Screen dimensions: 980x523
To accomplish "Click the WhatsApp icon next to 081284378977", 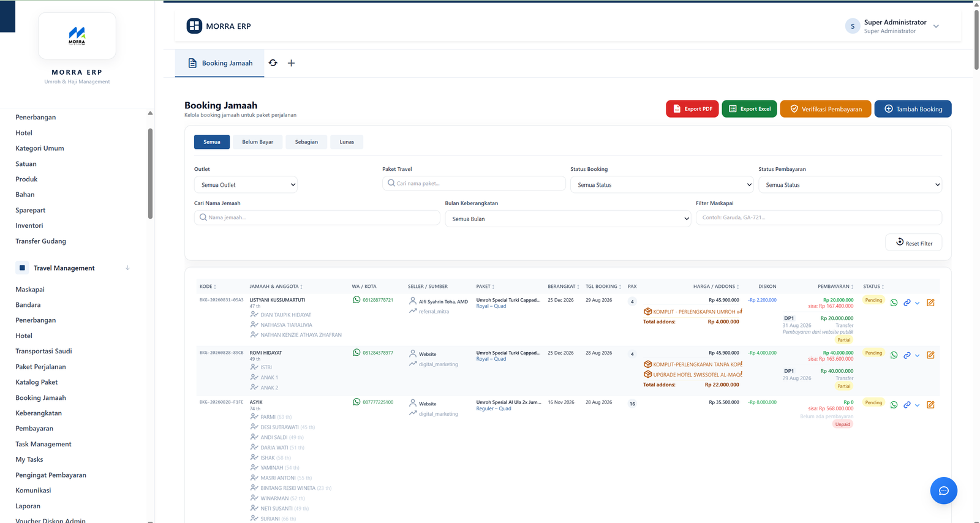I will (356, 353).
